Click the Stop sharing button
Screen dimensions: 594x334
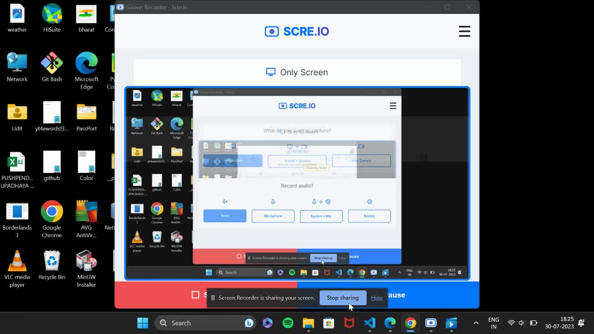(x=342, y=298)
